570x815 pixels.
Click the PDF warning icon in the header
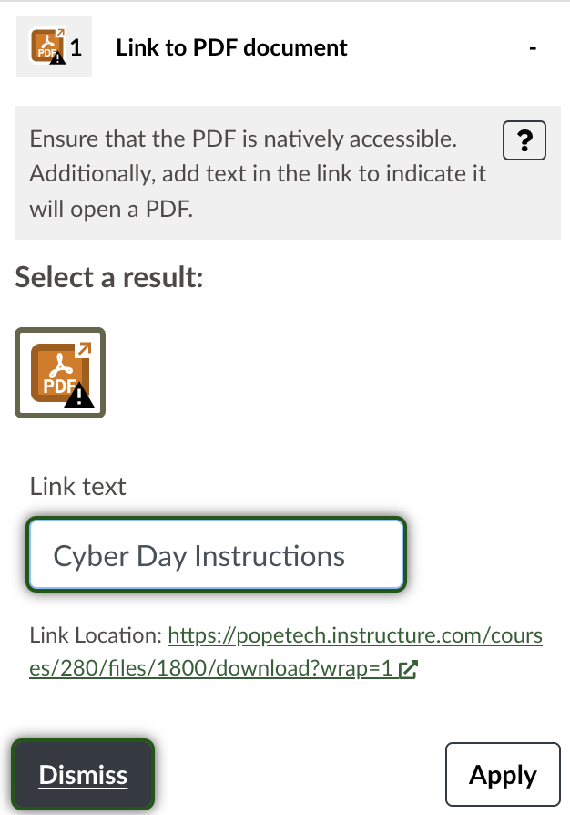click(x=47, y=46)
